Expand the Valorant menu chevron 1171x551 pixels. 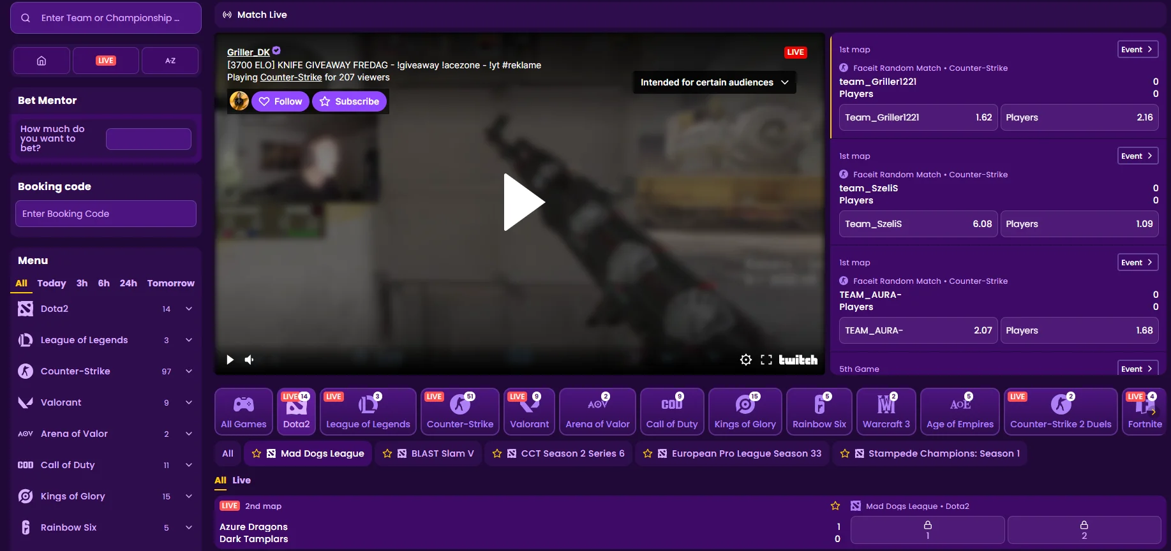189,402
